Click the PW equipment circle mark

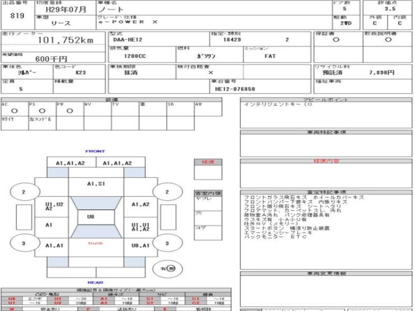coord(70,111)
